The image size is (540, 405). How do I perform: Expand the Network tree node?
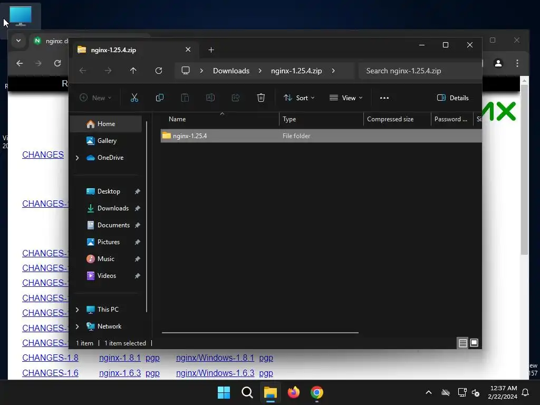(x=77, y=326)
